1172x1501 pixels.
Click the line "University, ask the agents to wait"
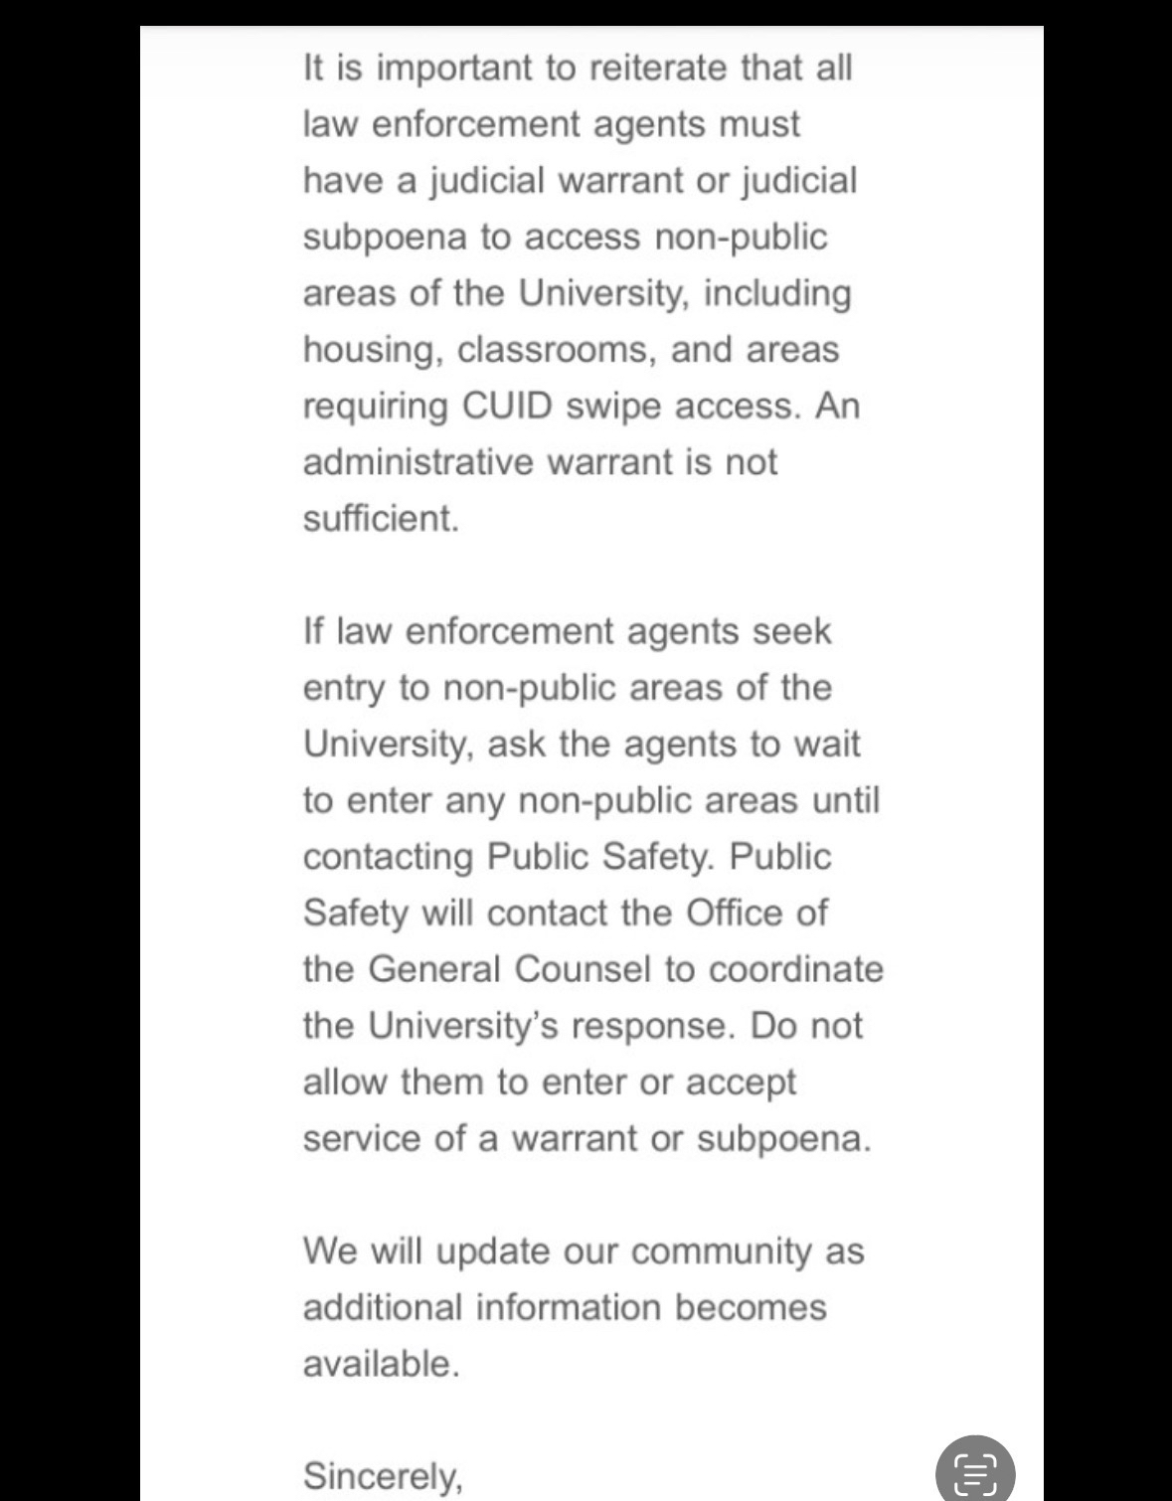(x=582, y=745)
